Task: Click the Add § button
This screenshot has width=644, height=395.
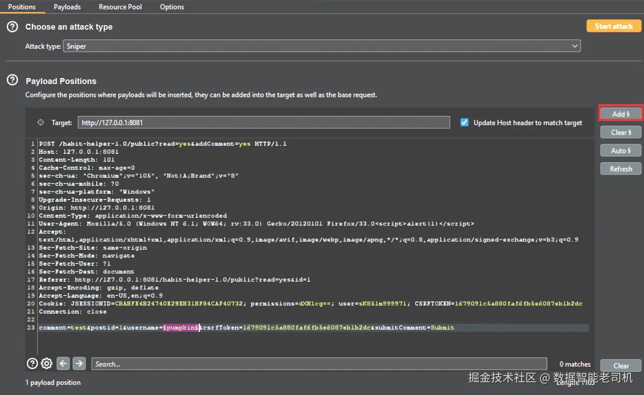Action: point(621,114)
